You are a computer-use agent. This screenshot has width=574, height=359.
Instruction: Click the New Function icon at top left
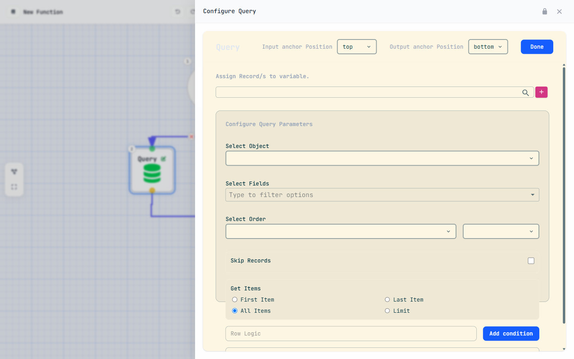pyautogui.click(x=13, y=12)
